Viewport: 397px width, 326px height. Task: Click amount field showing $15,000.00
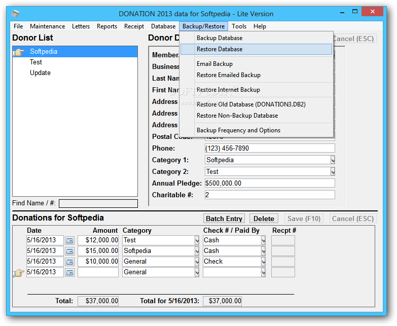point(98,251)
